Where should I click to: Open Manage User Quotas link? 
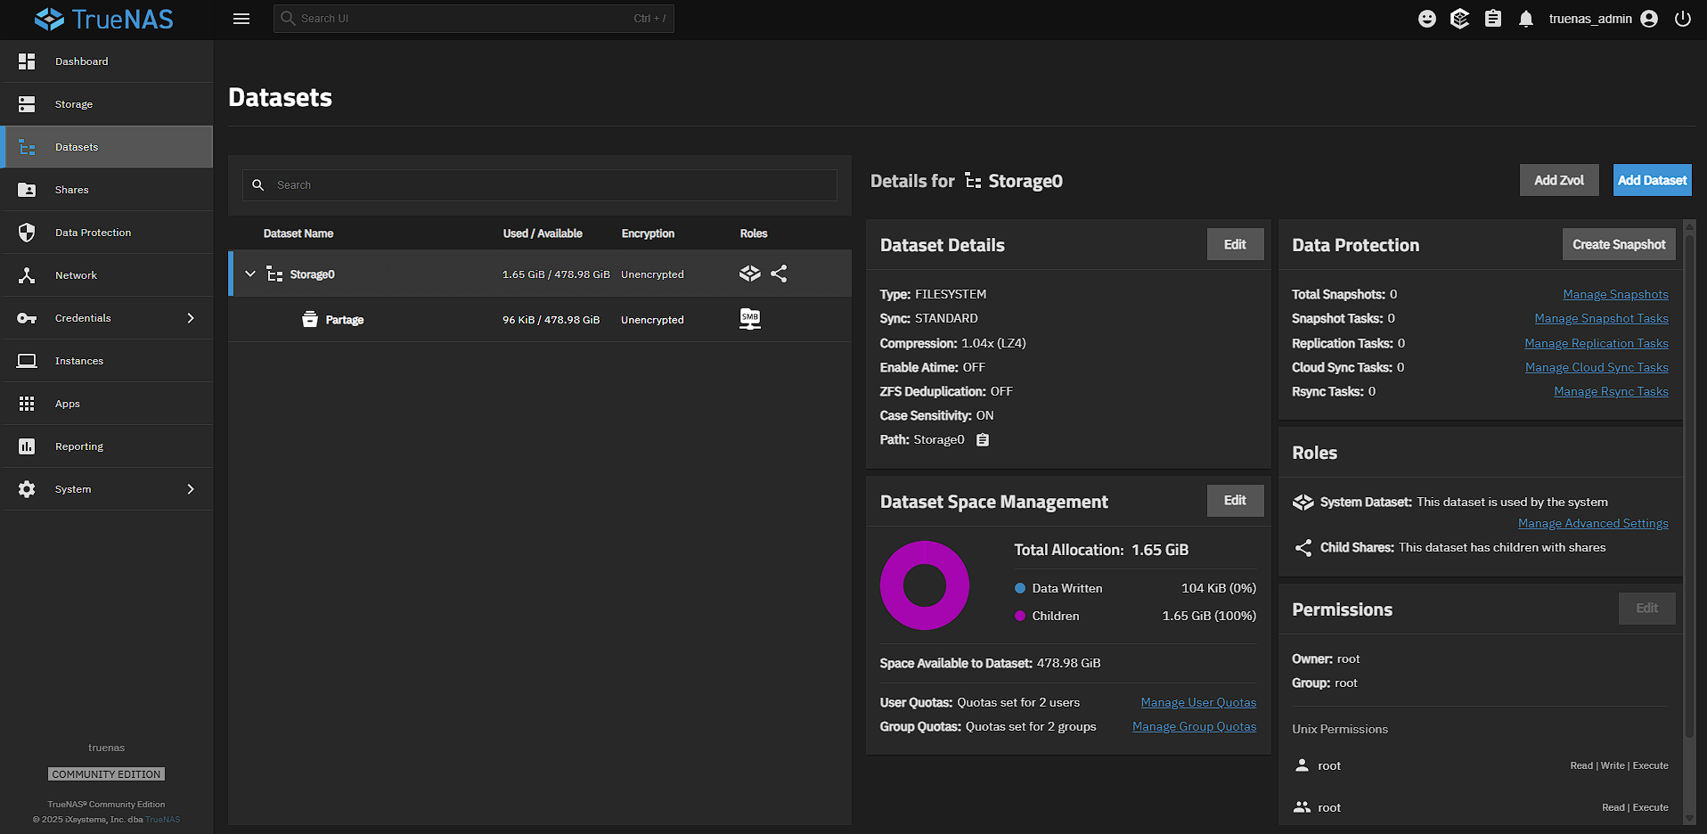(1198, 702)
